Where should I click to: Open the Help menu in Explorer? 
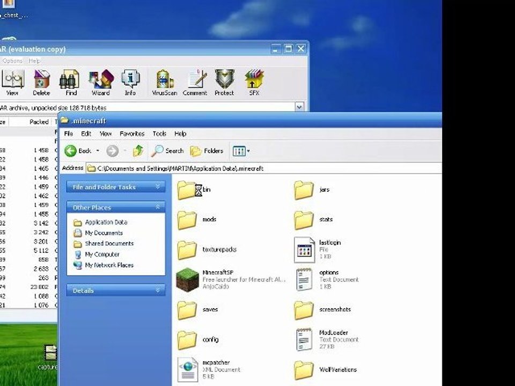coord(180,133)
